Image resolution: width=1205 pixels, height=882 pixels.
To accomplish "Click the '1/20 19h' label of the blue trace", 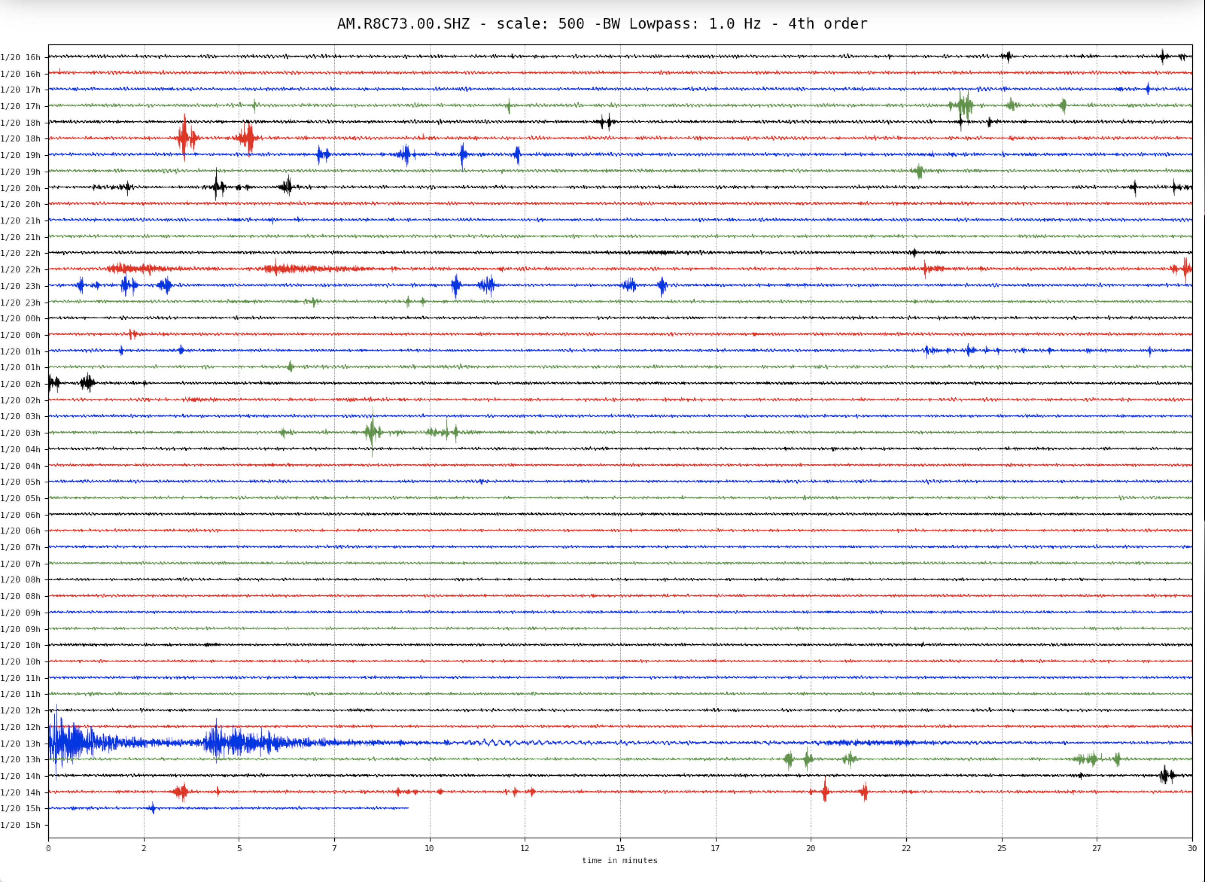I will click(x=20, y=155).
